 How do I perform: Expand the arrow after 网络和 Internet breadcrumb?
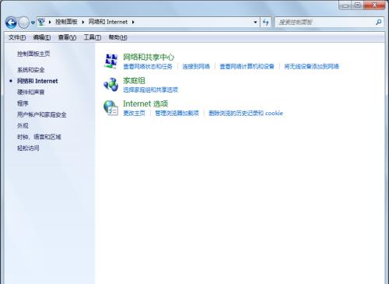133,22
